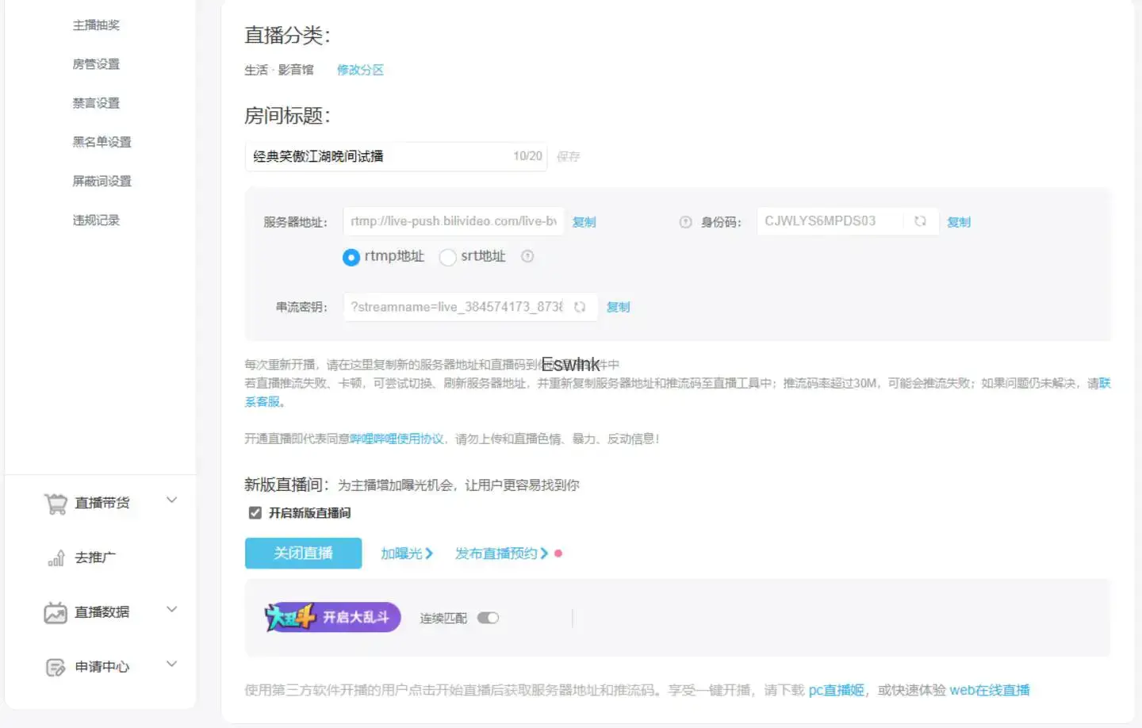Open 屏蔽词设置 in the sidebar

point(102,181)
